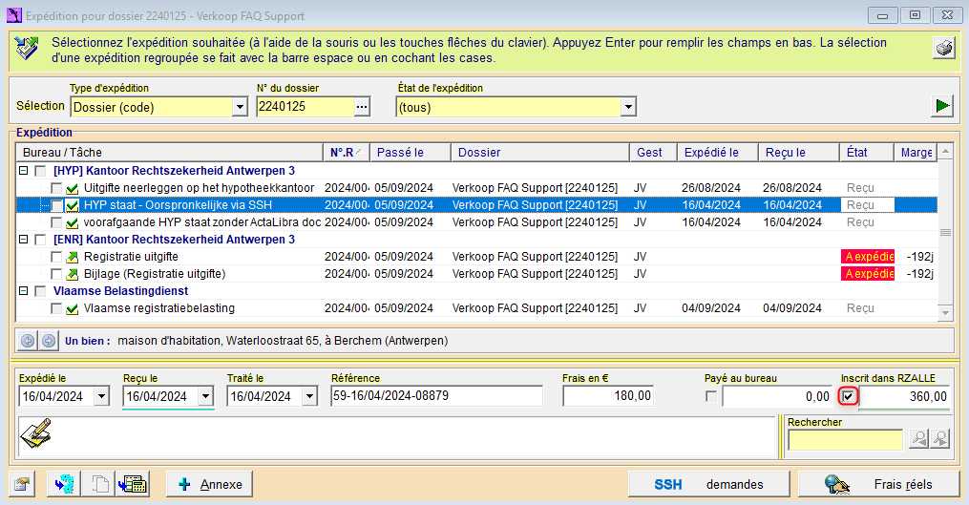Click status icon of voorafgaande HYP staat row
This screenshot has width=969, height=505.
pos(73,222)
